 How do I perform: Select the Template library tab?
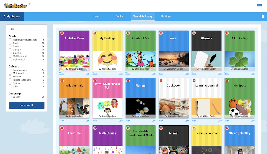(x=143, y=16)
